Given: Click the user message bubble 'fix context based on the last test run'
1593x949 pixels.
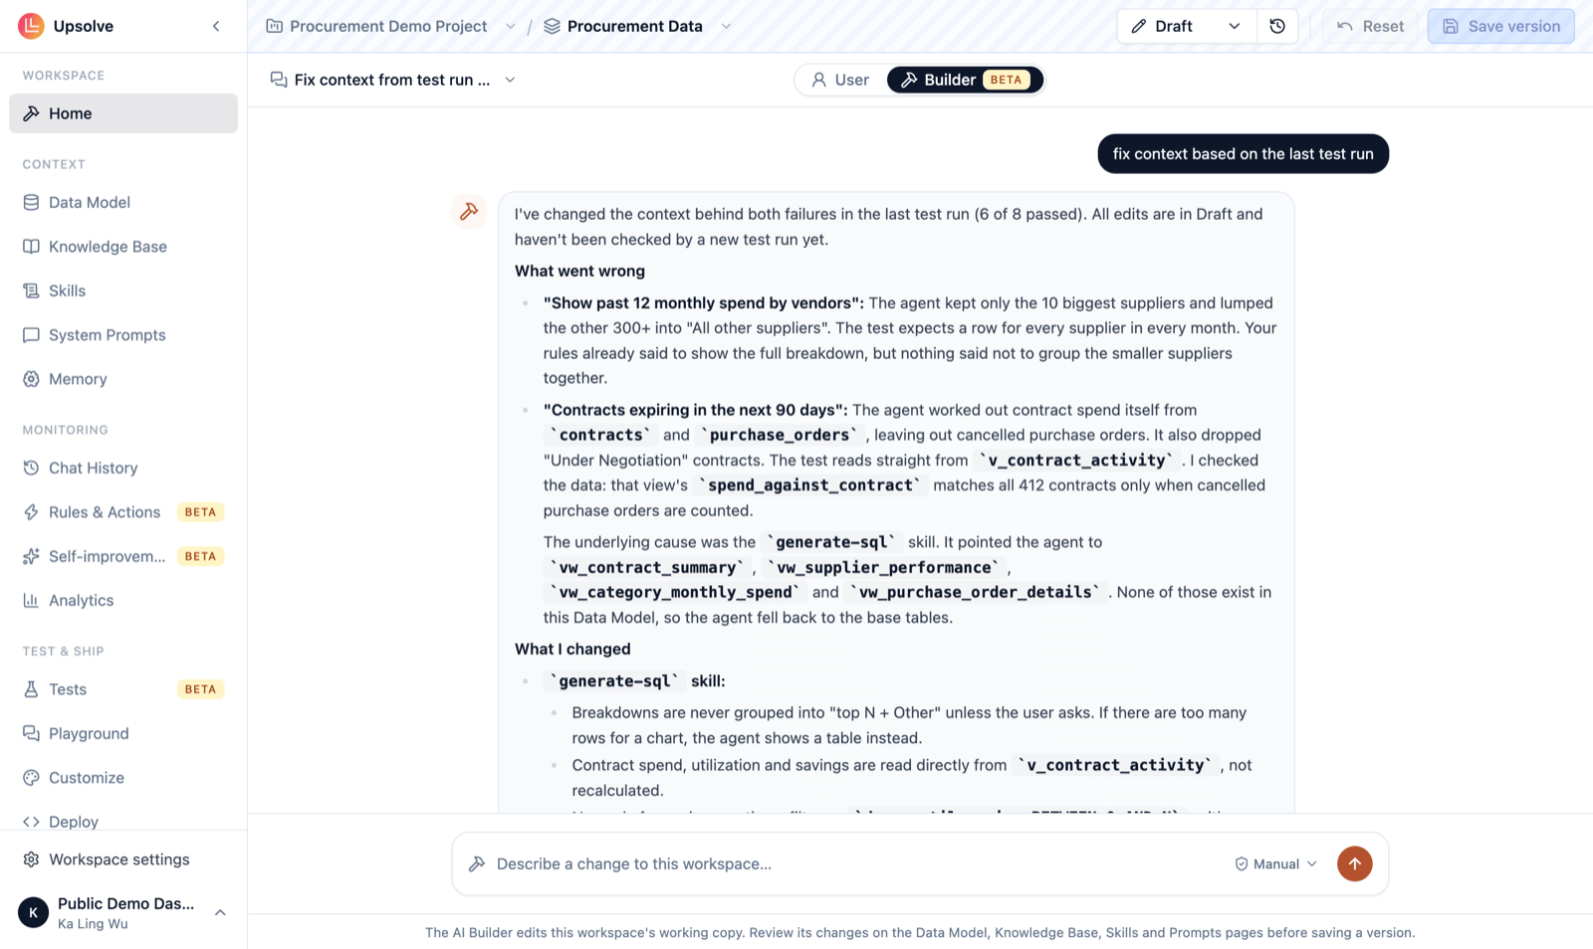Looking at the screenshot, I should 1243,154.
